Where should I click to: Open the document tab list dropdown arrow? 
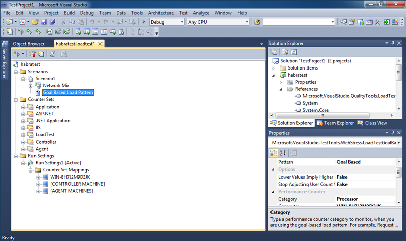[x=262, y=44]
